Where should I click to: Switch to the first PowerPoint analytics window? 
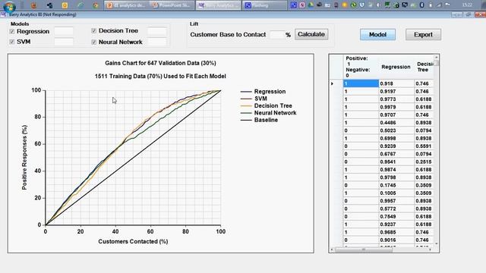tap(127, 5)
